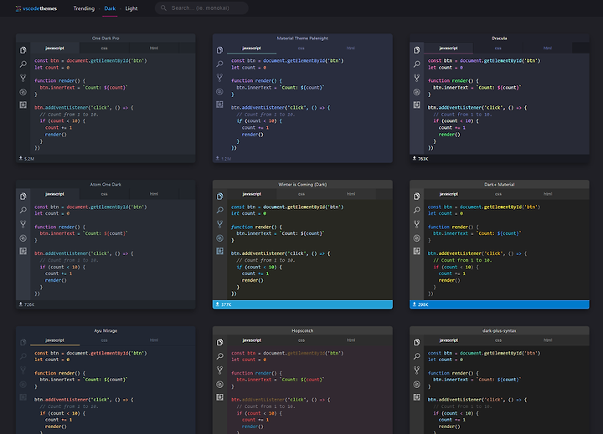Click source control icon in Palenight card
The height and width of the screenshot is (434, 603).
pyautogui.click(x=219, y=78)
